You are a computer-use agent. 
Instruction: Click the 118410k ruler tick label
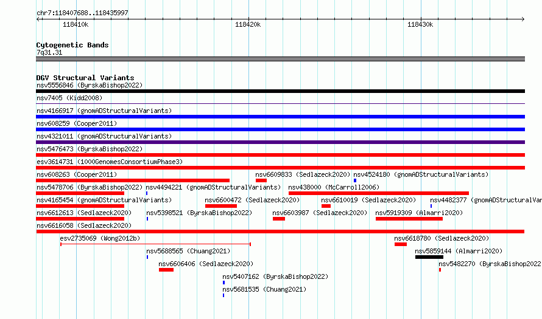pyautogui.click(x=76, y=24)
